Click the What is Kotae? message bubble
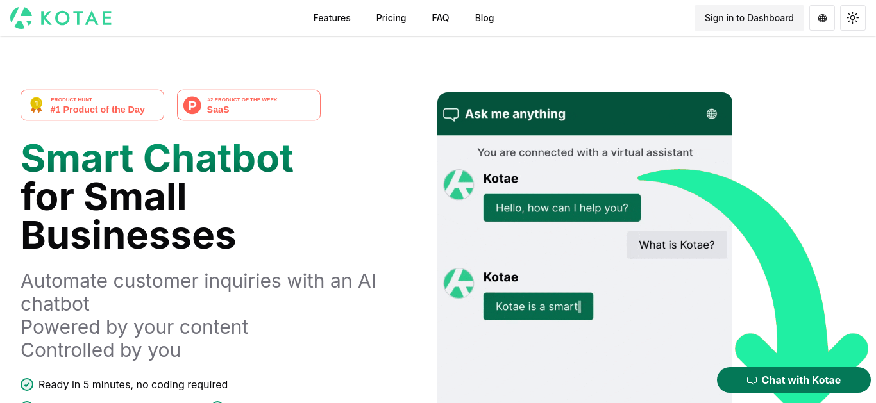 (677, 245)
